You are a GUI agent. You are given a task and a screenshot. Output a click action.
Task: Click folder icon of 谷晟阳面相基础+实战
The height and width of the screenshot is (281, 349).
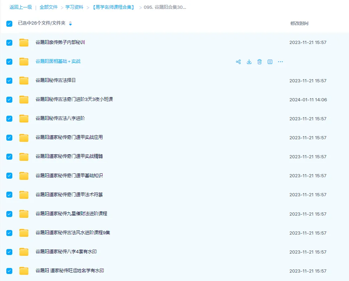click(x=24, y=62)
